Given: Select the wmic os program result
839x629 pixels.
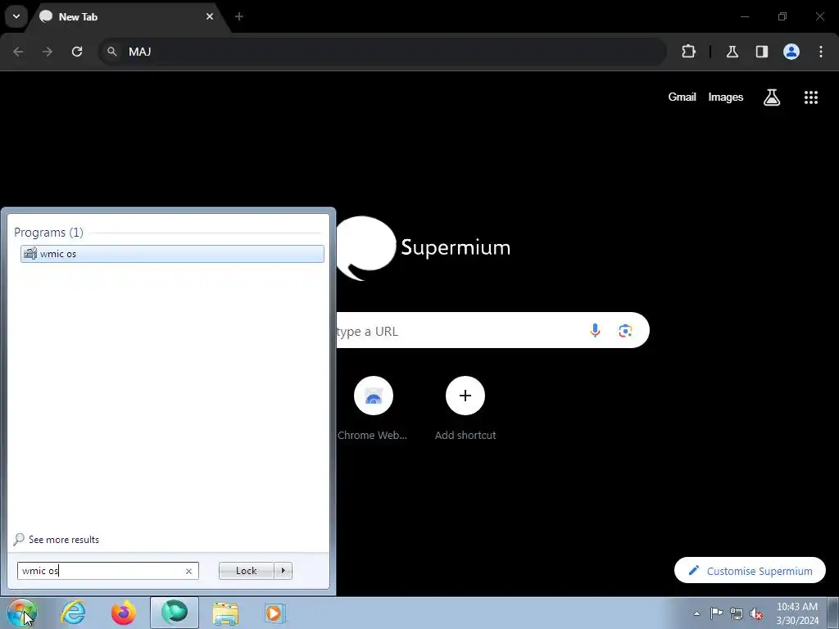Looking at the screenshot, I should [172, 254].
